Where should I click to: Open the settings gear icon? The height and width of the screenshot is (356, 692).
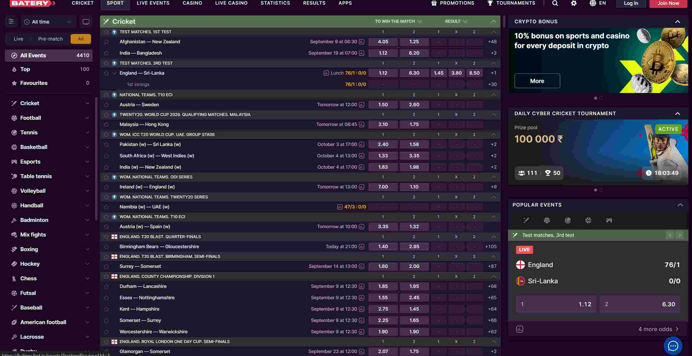[x=574, y=3]
